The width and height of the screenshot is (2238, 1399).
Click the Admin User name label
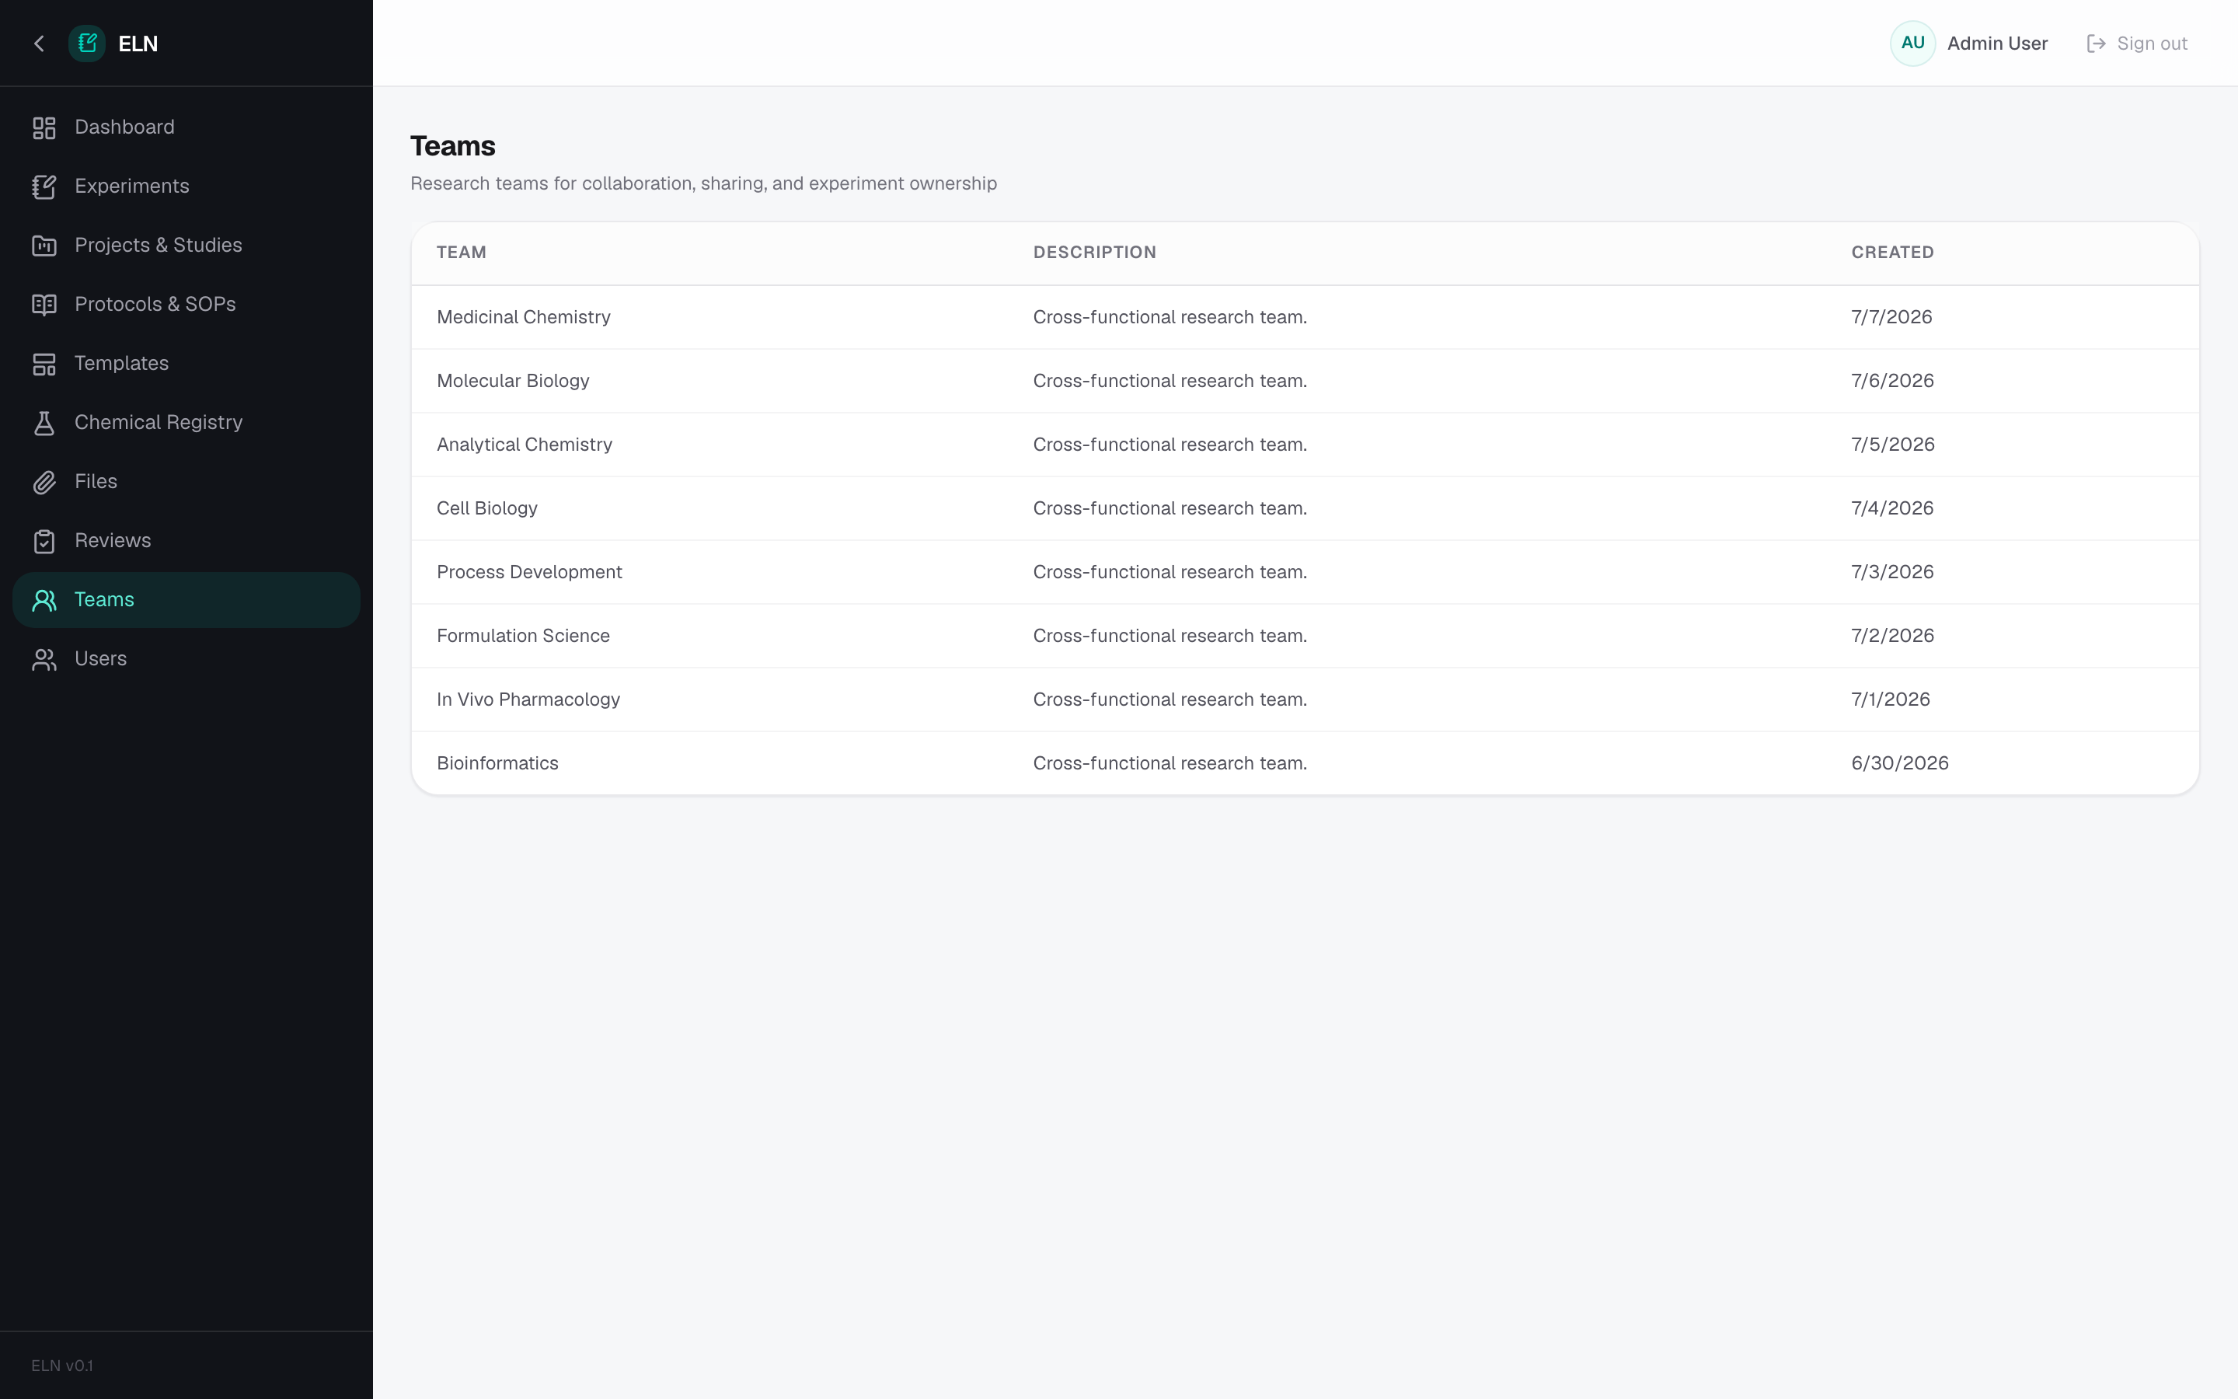click(1996, 44)
